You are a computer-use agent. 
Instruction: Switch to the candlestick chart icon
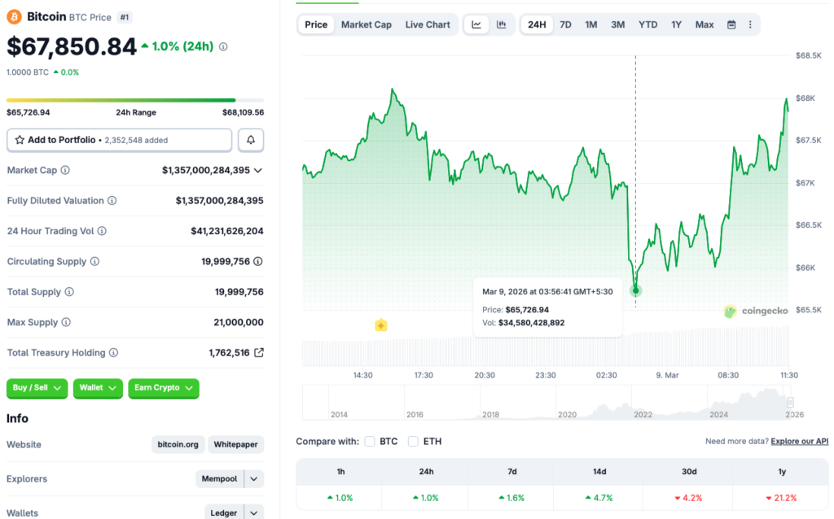tap(502, 24)
